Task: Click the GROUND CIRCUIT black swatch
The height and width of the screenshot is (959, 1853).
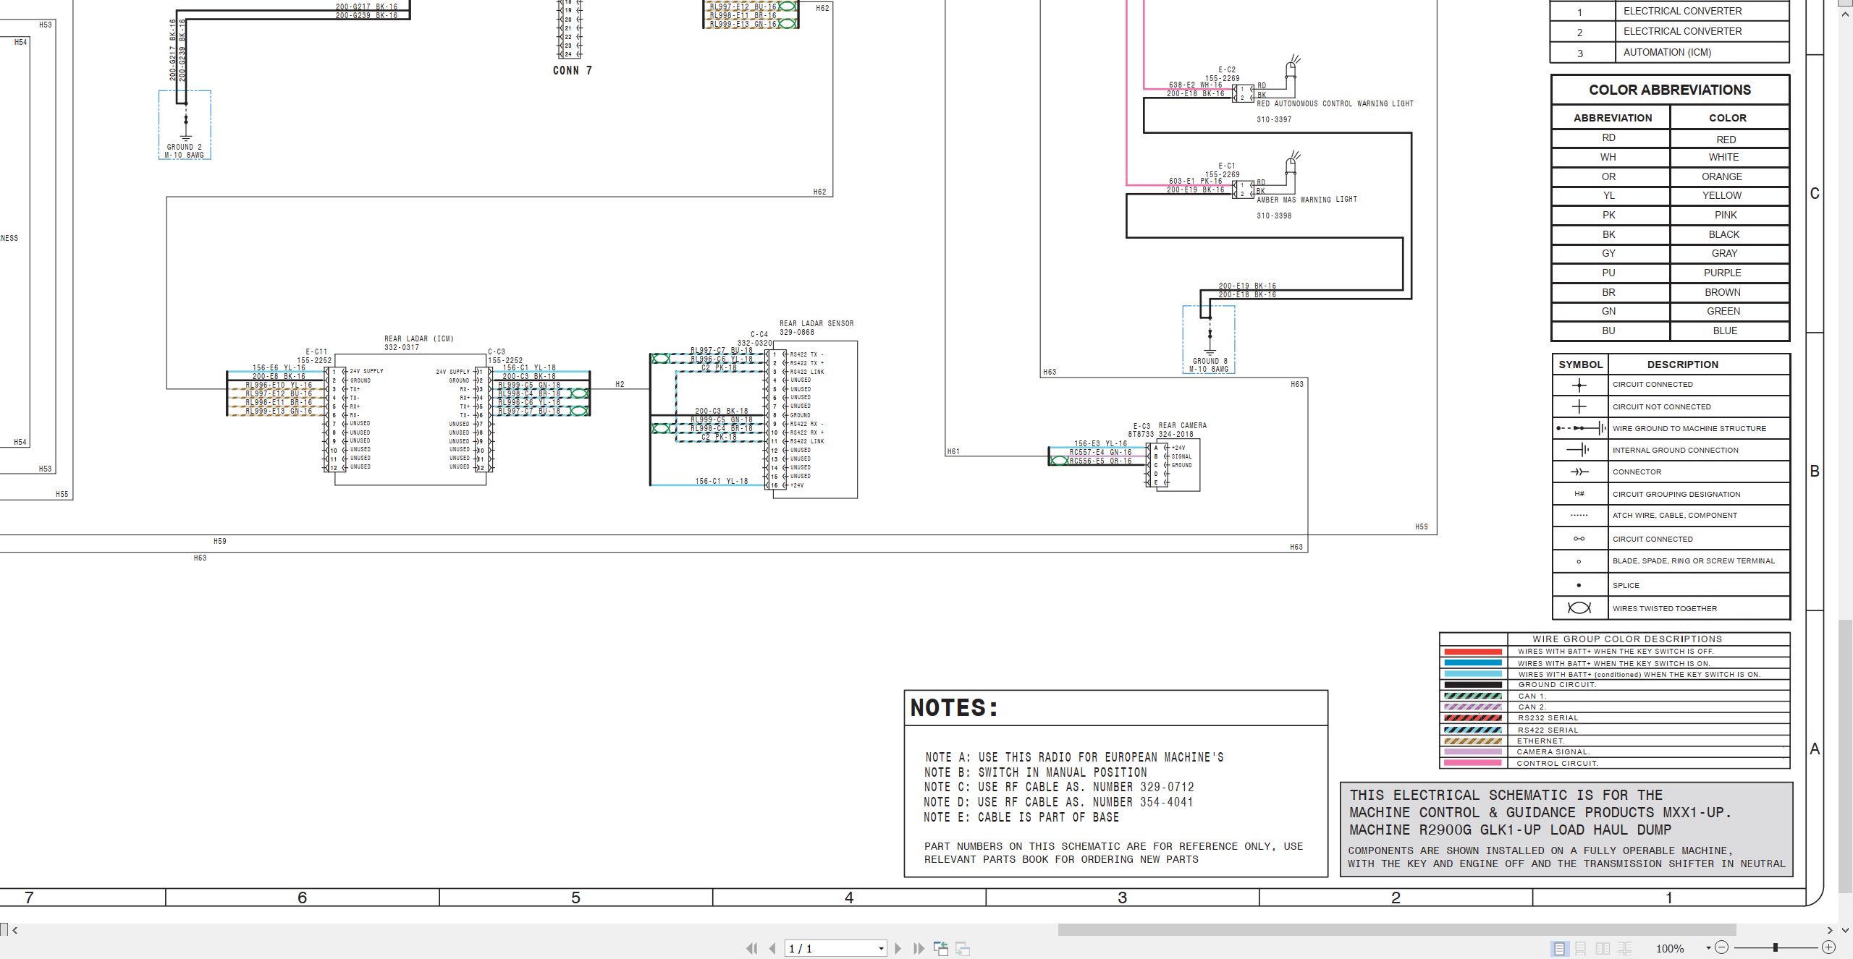Action: pyautogui.click(x=1472, y=684)
